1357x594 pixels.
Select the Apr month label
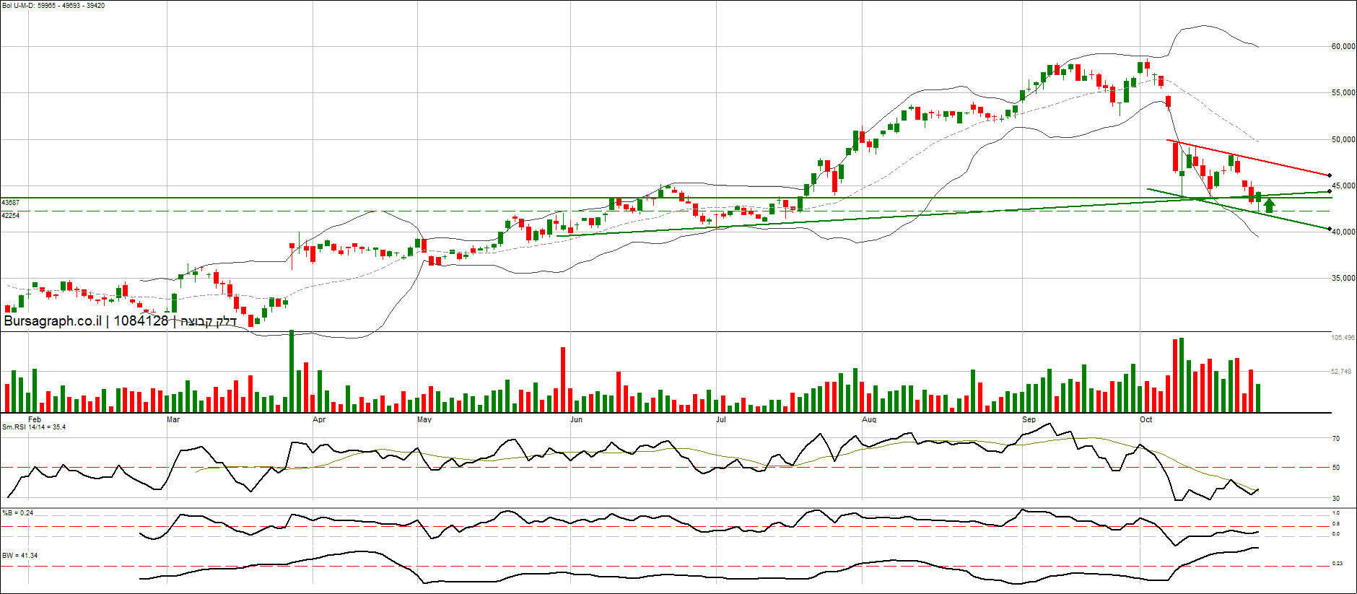[x=319, y=419]
